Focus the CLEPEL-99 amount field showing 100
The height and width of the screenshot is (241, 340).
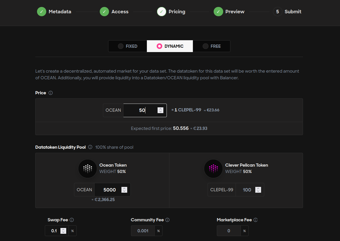point(250,190)
